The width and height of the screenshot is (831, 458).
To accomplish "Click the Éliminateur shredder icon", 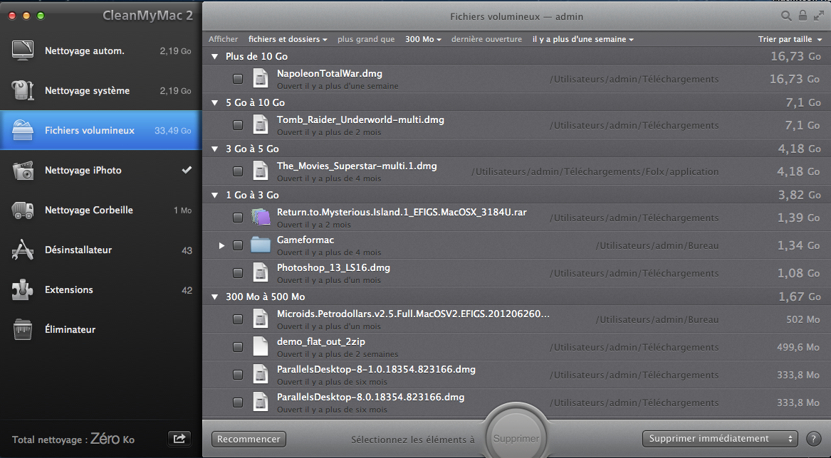I will coord(23,329).
